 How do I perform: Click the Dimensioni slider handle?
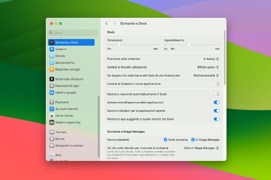click(x=119, y=45)
